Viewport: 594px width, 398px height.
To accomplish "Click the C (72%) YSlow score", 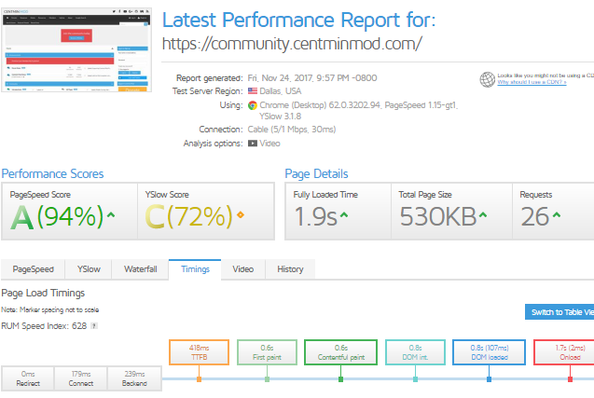I will tap(188, 216).
